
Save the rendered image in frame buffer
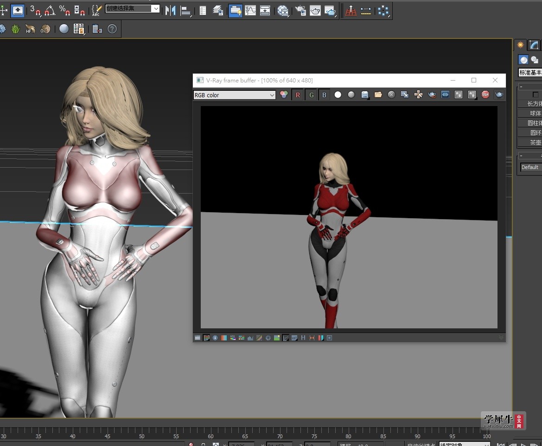click(365, 94)
